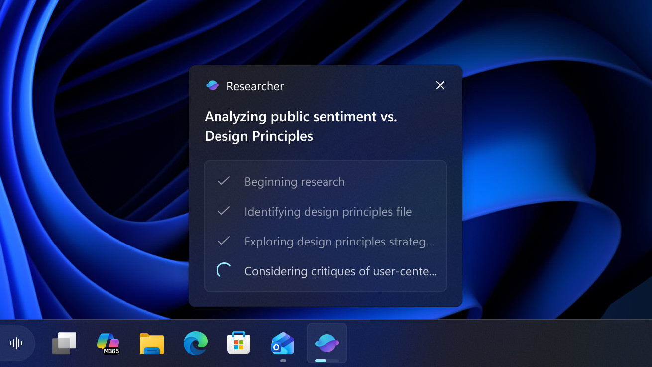The image size is (652, 367).
Task: Click the checkmark beside Beginning research
Action: tap(224, 181)
